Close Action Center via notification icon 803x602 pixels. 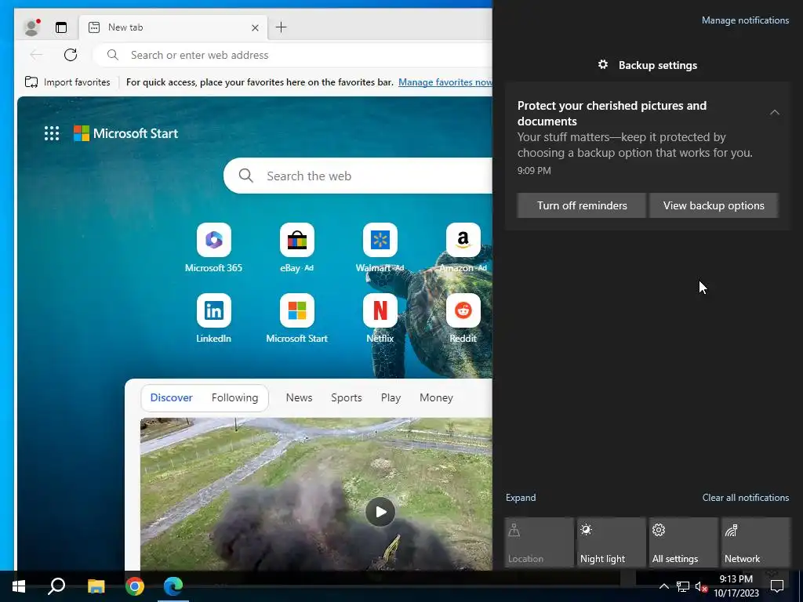(777, 586)
